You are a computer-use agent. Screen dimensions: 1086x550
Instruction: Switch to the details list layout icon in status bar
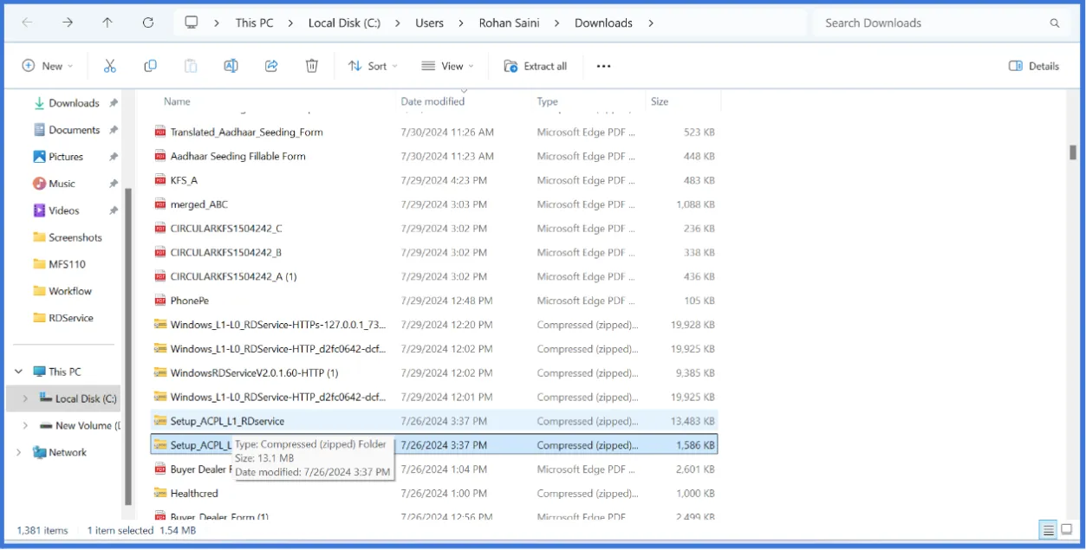coord(1049,530)
